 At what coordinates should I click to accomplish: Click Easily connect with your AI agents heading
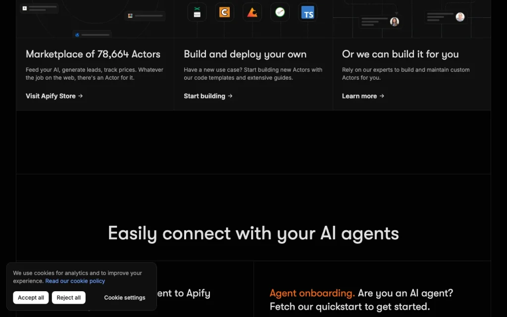[x=253, y=233]
